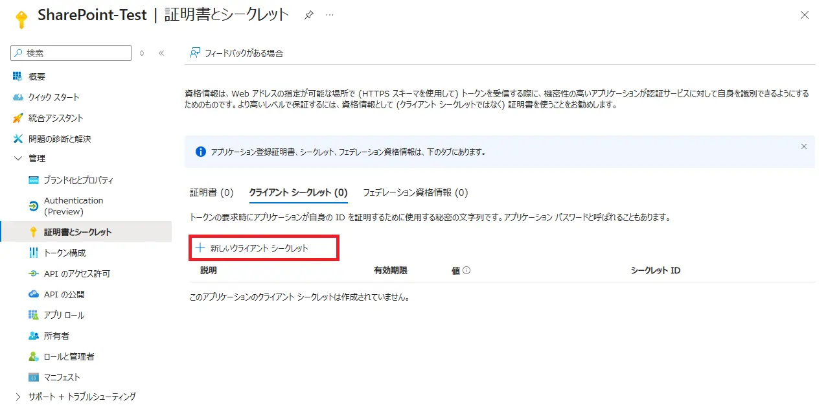The image size is (828, 416).
Task: Expand サポート + トラブルシューティング chevron
Action: (17, 397)
